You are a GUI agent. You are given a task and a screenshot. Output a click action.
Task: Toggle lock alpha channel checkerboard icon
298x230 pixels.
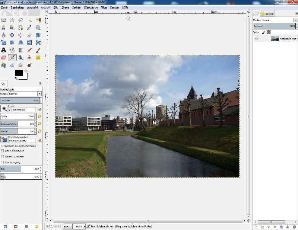(x=269, y=32)
